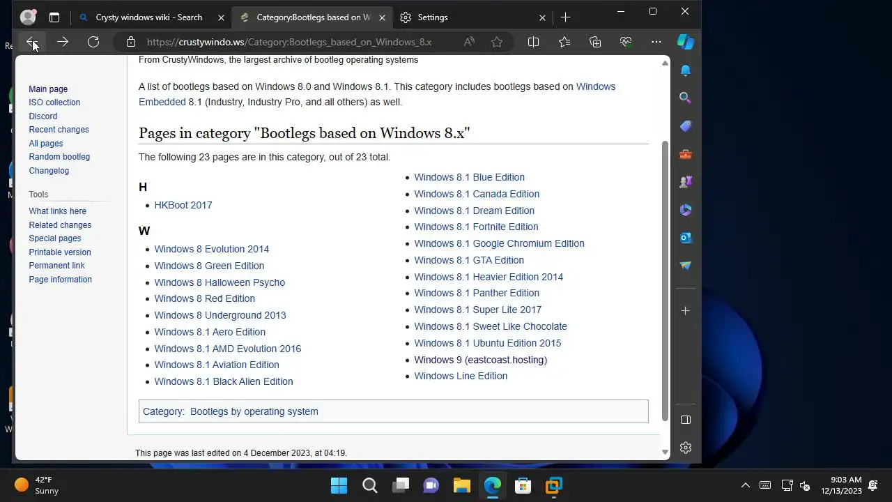The image size is (892, 502).
Task: Open HKBoot 2017 page link
Action: tap(183, 205)
